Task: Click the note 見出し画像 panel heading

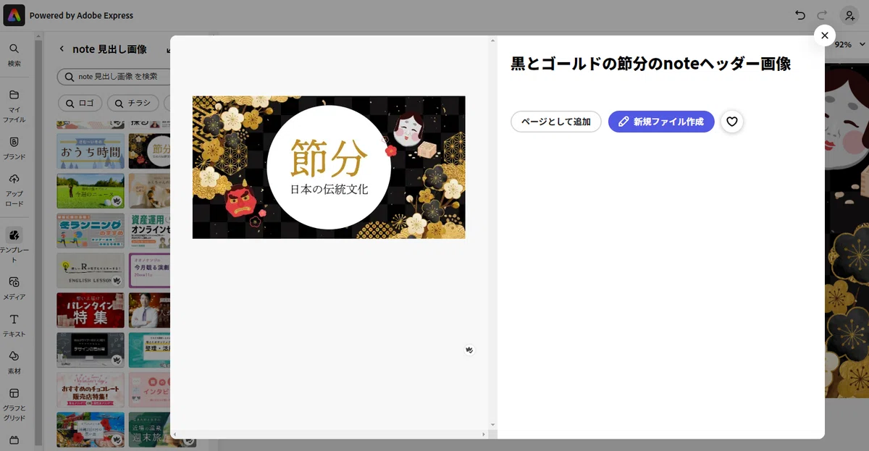Action: tap(110, 49)
